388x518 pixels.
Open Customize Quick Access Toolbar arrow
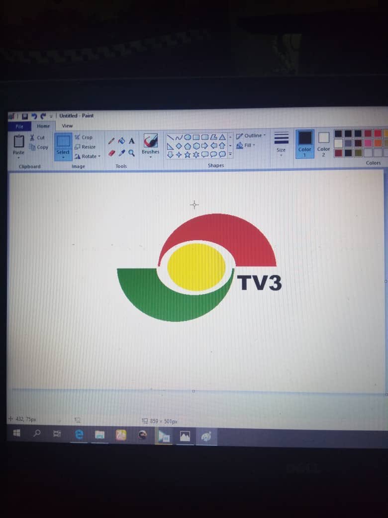51,116
